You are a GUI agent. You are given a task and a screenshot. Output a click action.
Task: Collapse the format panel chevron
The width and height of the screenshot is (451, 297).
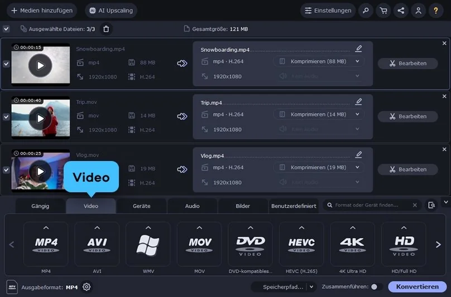pyautogui.click(x=446, y=202)
